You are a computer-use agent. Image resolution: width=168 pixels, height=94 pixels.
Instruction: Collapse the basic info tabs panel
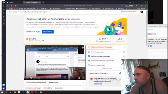(x=83, y=88)
